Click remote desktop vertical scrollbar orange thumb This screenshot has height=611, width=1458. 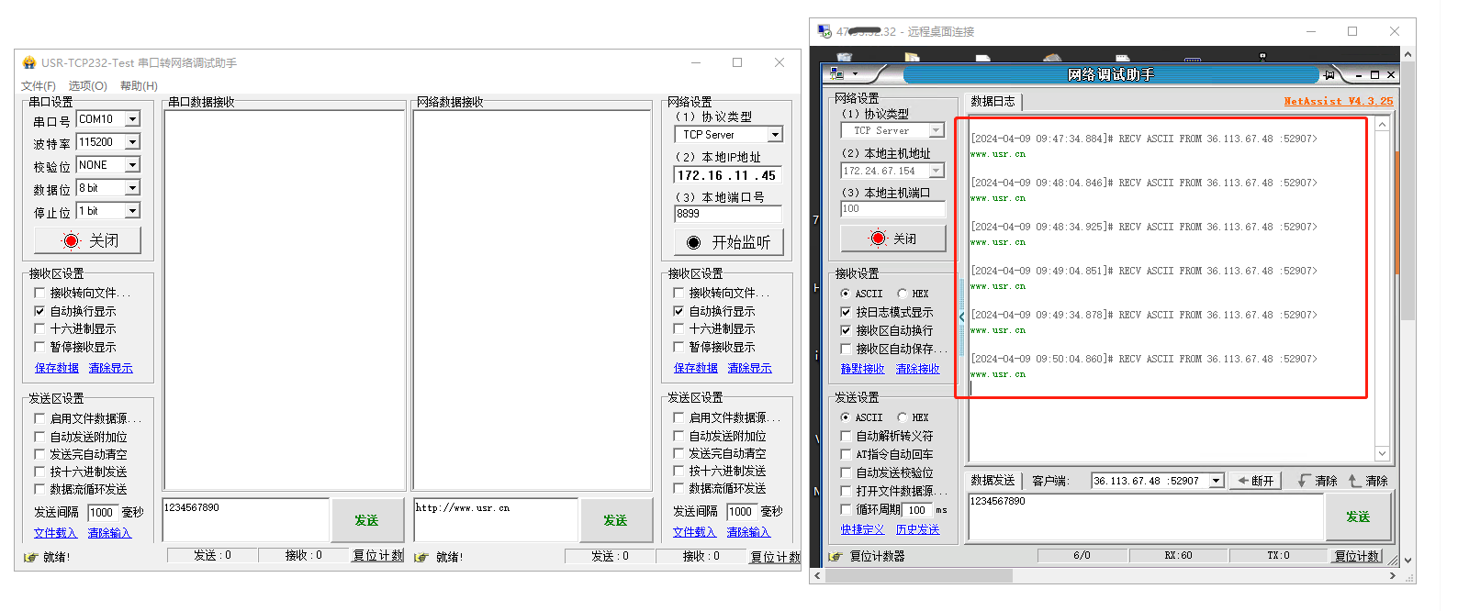tap(1396, 213)
